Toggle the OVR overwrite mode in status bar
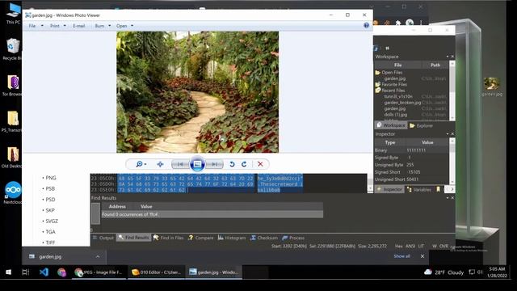 click(443, 246)
